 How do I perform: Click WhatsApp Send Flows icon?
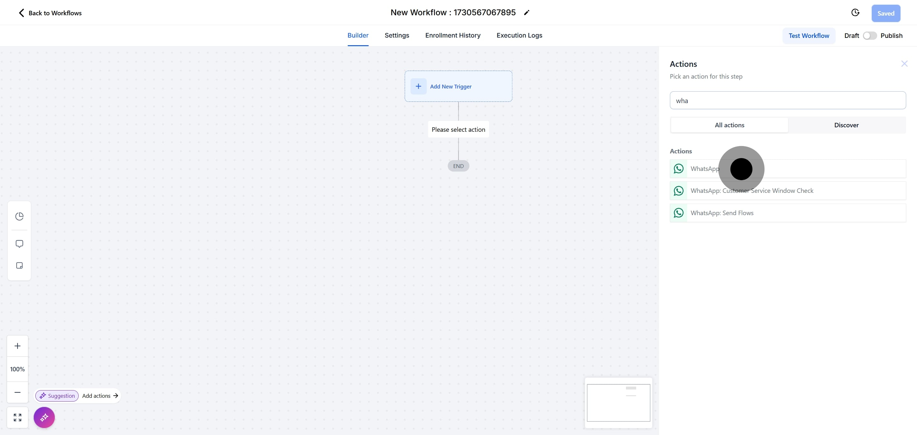point(679,213)
